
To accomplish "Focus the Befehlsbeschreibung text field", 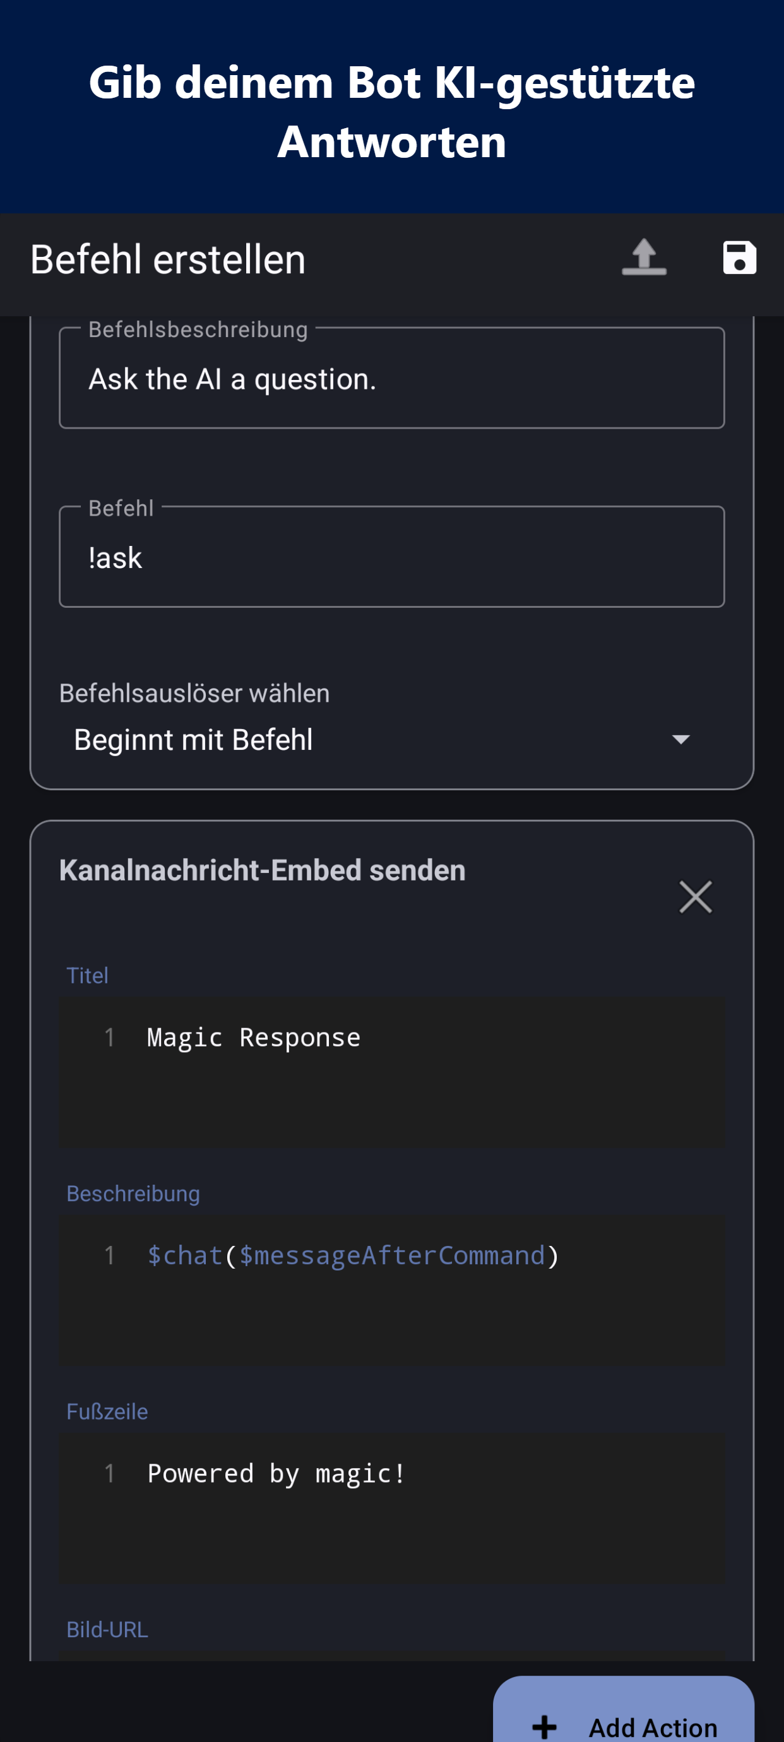I will coord(391,379).
